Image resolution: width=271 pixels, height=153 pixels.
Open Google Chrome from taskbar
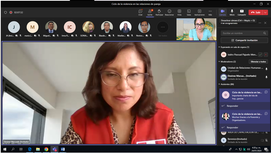[x=46, y=149]
